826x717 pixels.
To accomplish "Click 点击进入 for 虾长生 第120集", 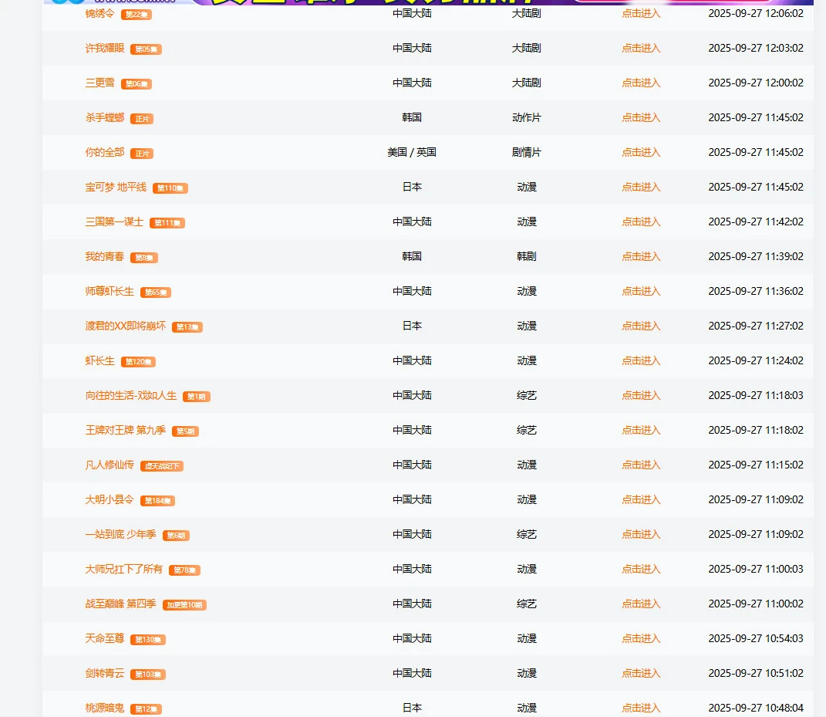I will click(641, 360).
